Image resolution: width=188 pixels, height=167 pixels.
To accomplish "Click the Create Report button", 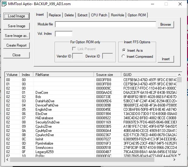I will [16, 45].
